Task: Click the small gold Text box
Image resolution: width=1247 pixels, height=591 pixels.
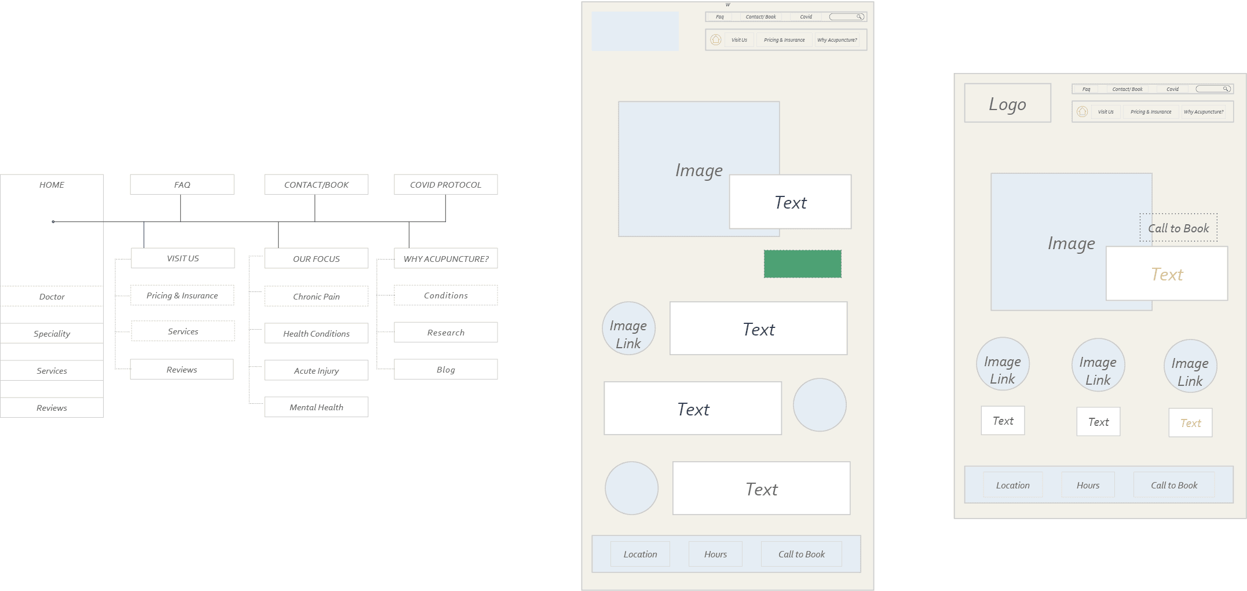Action: [1190, 423]
